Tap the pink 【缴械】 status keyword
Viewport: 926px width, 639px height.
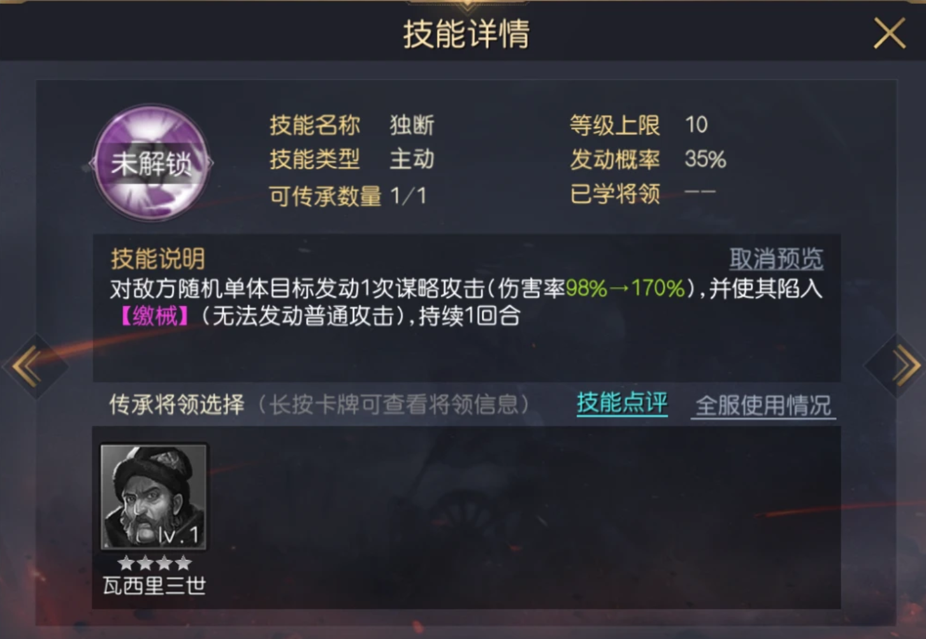pyautogui.click(x=154, y=315)
